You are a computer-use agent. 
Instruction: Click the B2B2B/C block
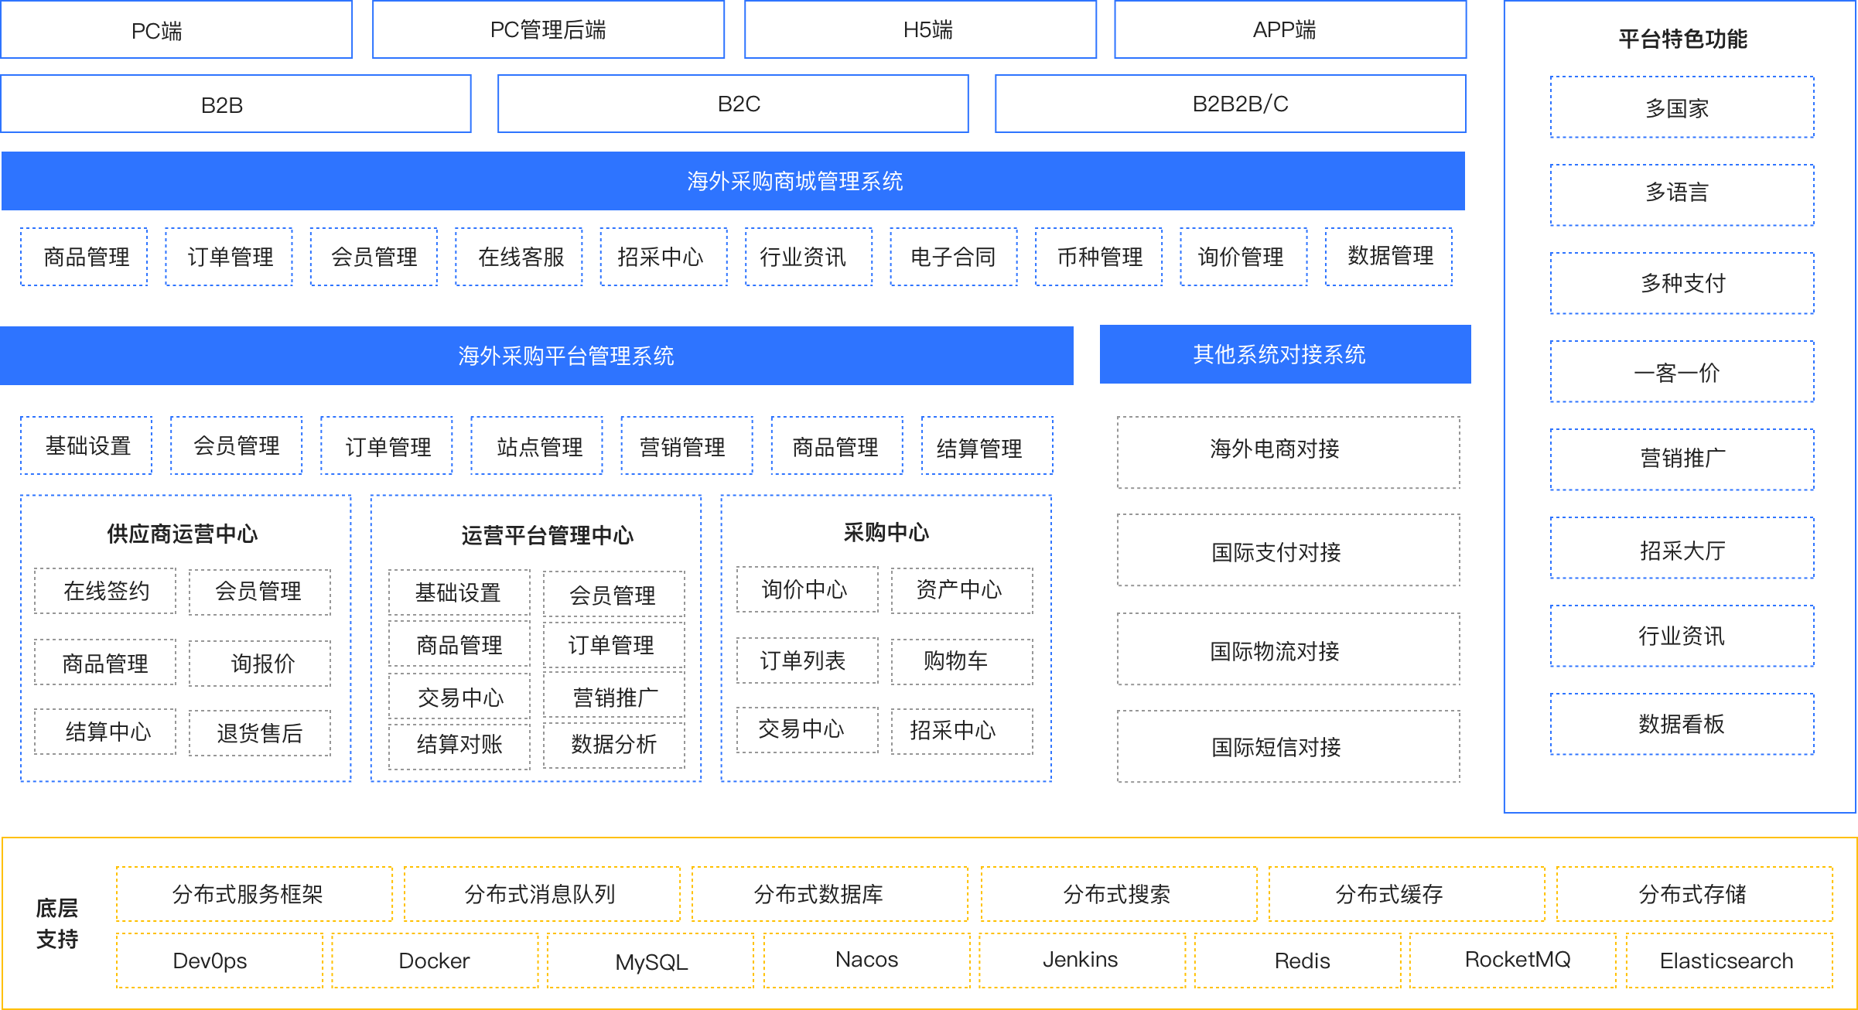(1230, 104)
